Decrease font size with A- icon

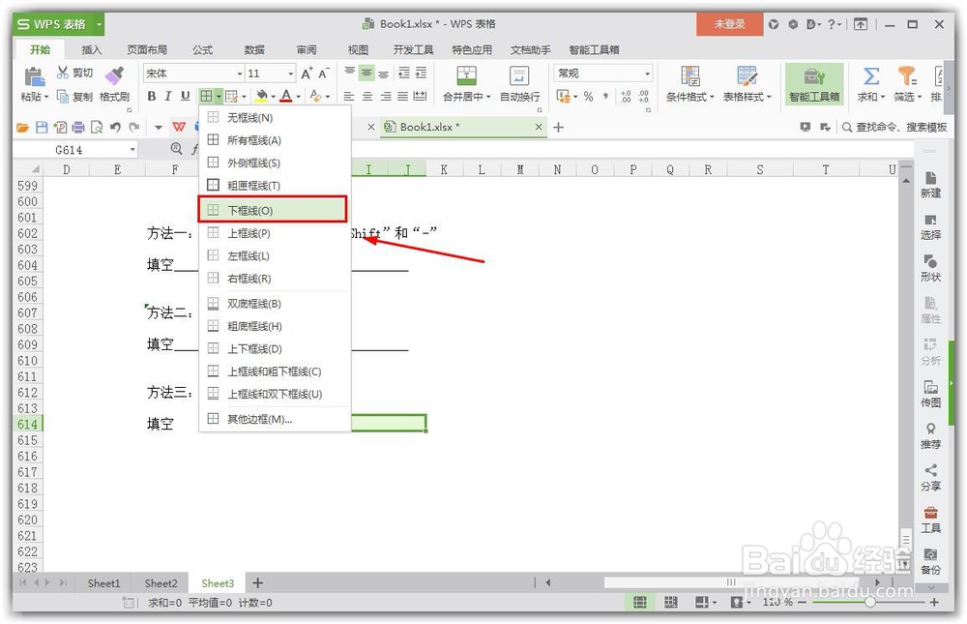[x=324, y=74]
